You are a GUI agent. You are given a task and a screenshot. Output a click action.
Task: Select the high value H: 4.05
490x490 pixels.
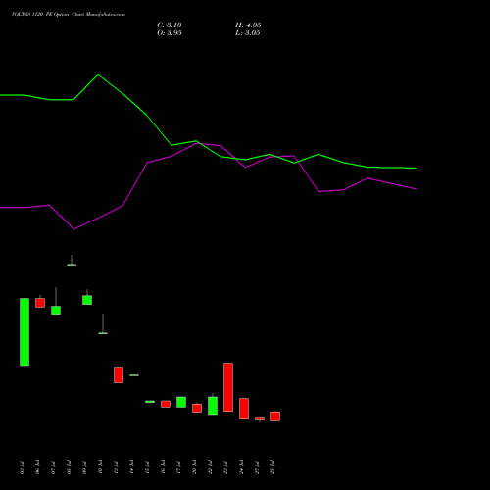pos(248,25)
